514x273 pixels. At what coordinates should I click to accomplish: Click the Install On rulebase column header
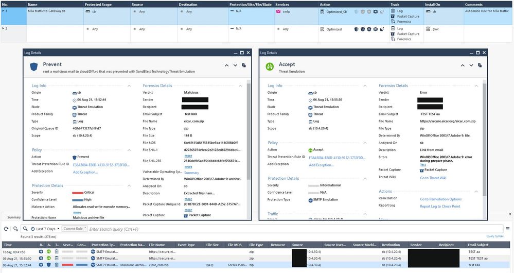click(444, 5)
